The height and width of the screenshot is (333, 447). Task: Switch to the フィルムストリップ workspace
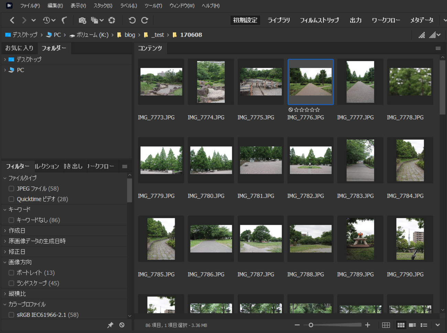coord(319,20)
